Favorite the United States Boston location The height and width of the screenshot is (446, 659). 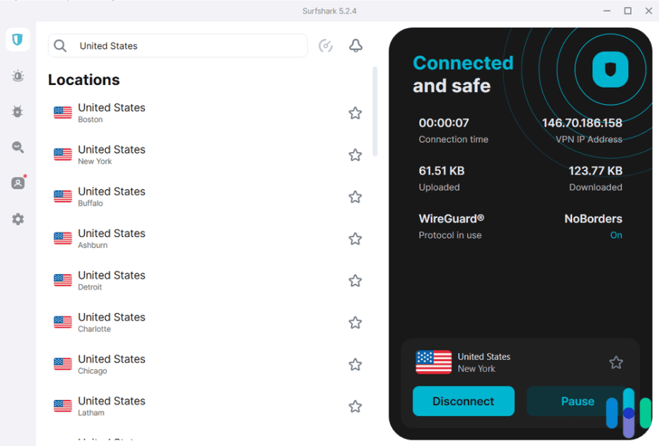(x=355, y=113)
